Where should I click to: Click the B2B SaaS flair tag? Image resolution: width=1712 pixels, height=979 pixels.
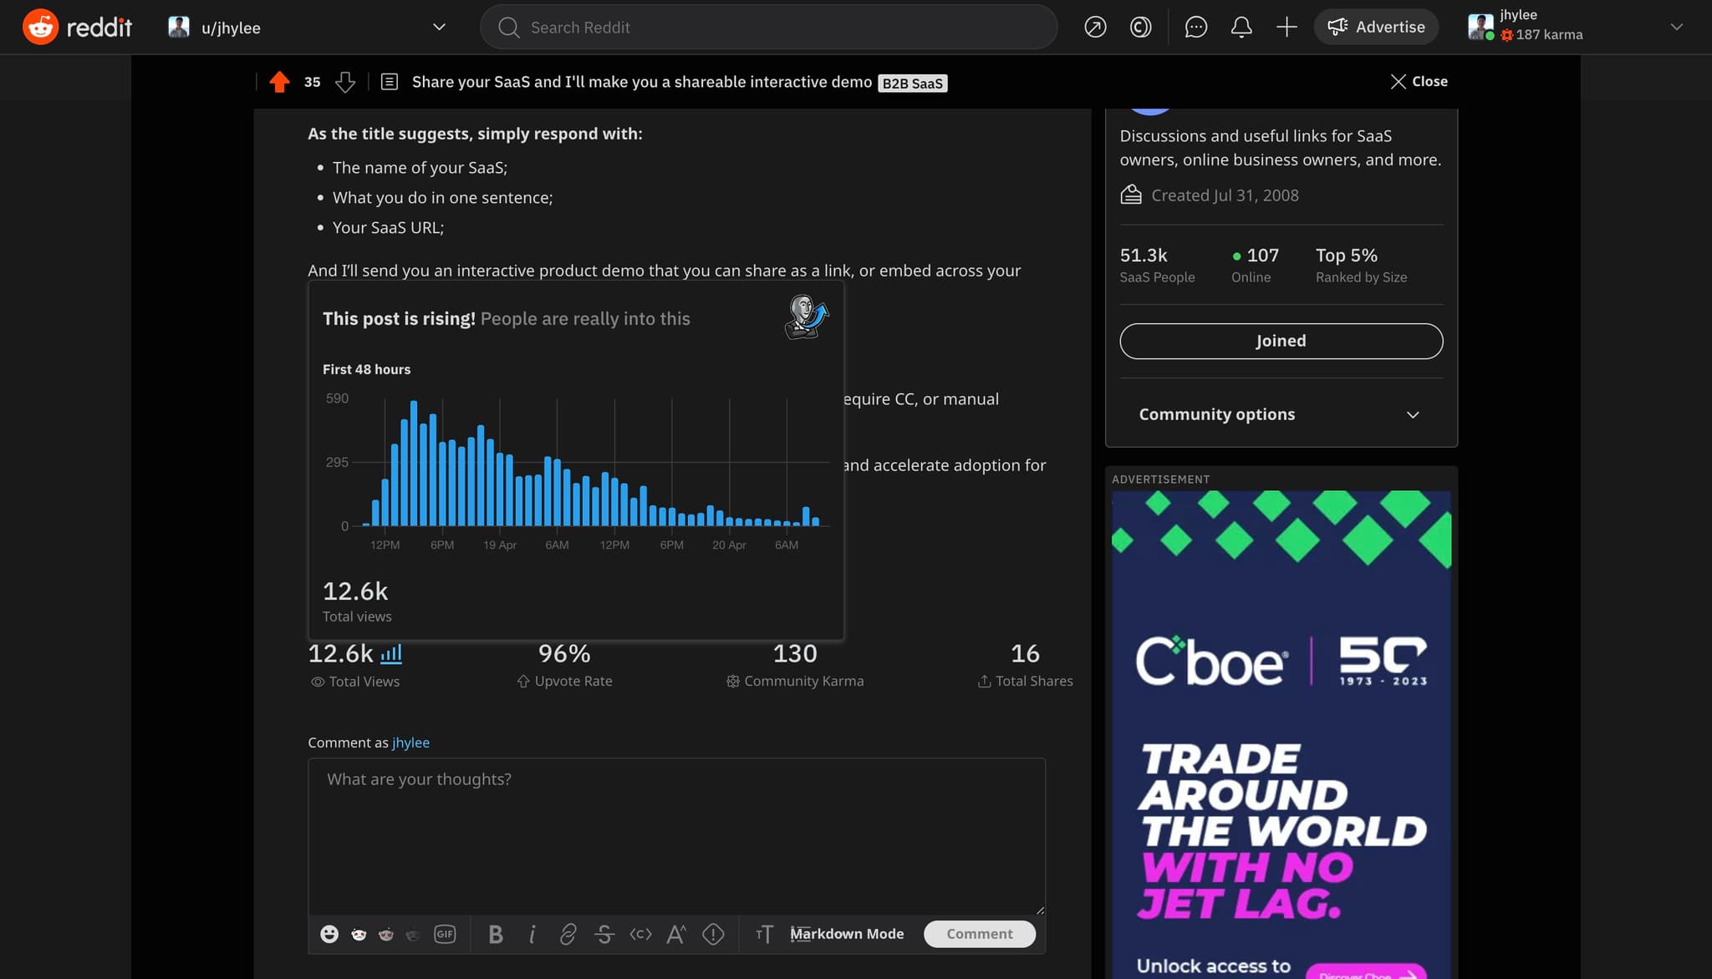912,84
